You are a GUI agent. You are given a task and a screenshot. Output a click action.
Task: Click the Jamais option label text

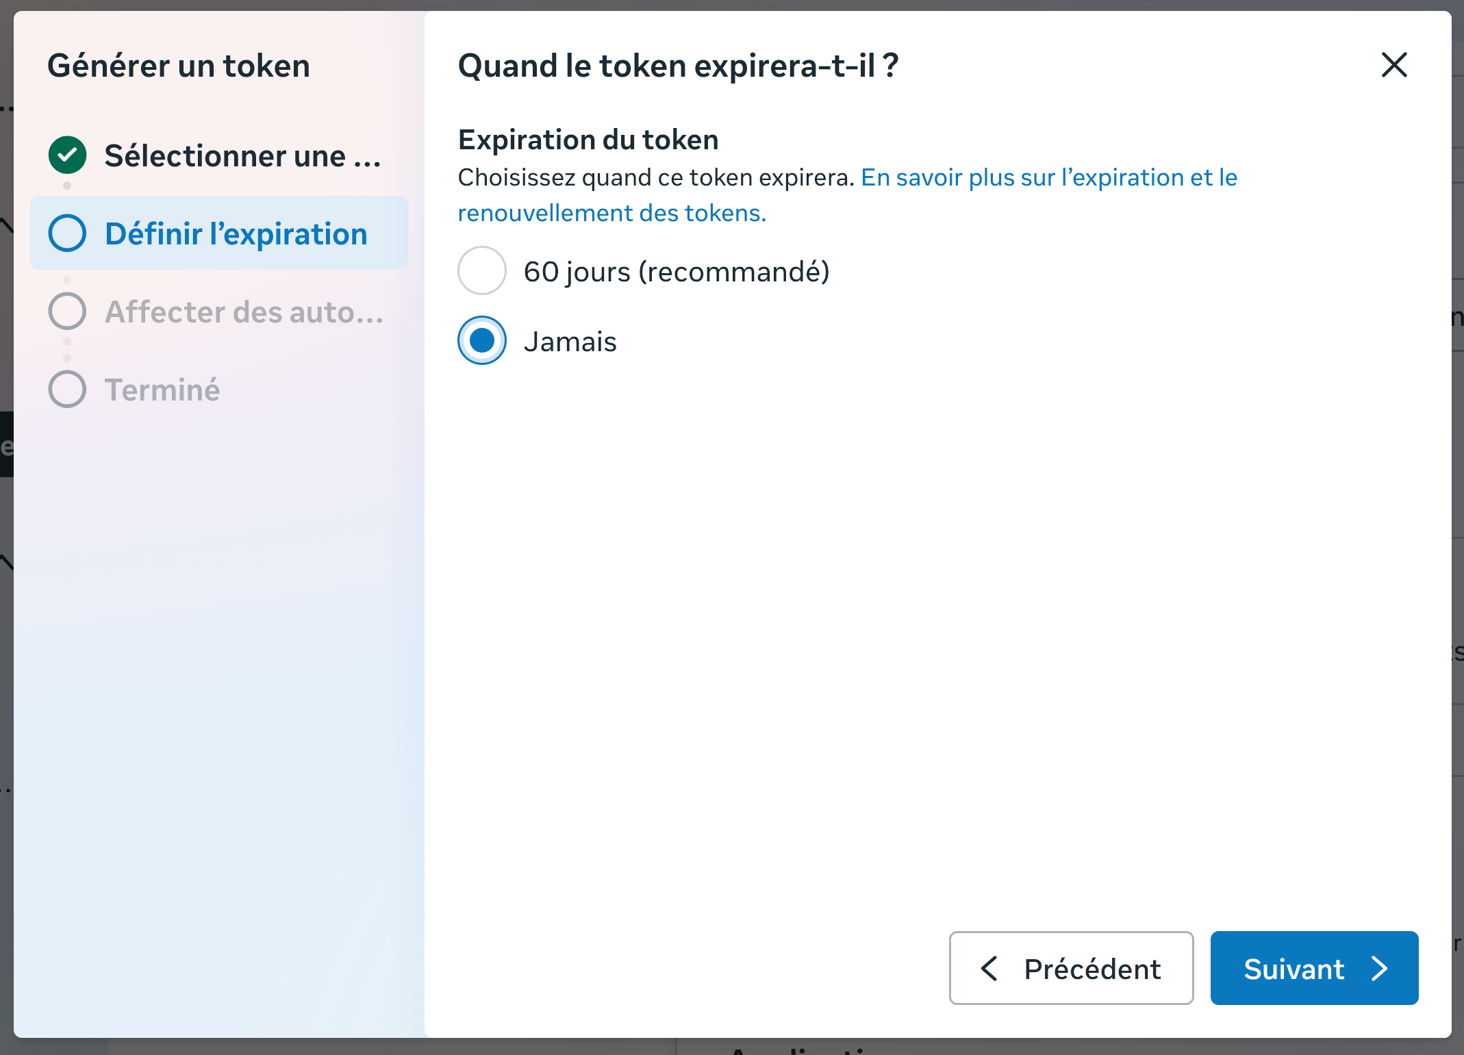click(570, 342)
